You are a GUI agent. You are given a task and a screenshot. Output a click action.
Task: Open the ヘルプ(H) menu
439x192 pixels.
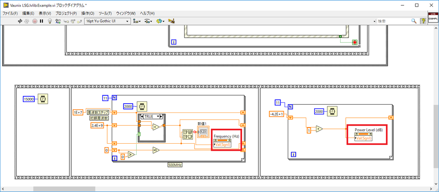coord(147,14)
